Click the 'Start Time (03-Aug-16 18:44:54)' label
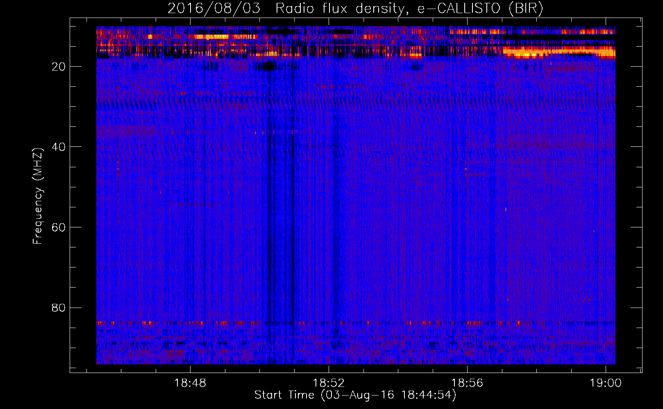Screen dimensions: 663x409 (355, 395)
